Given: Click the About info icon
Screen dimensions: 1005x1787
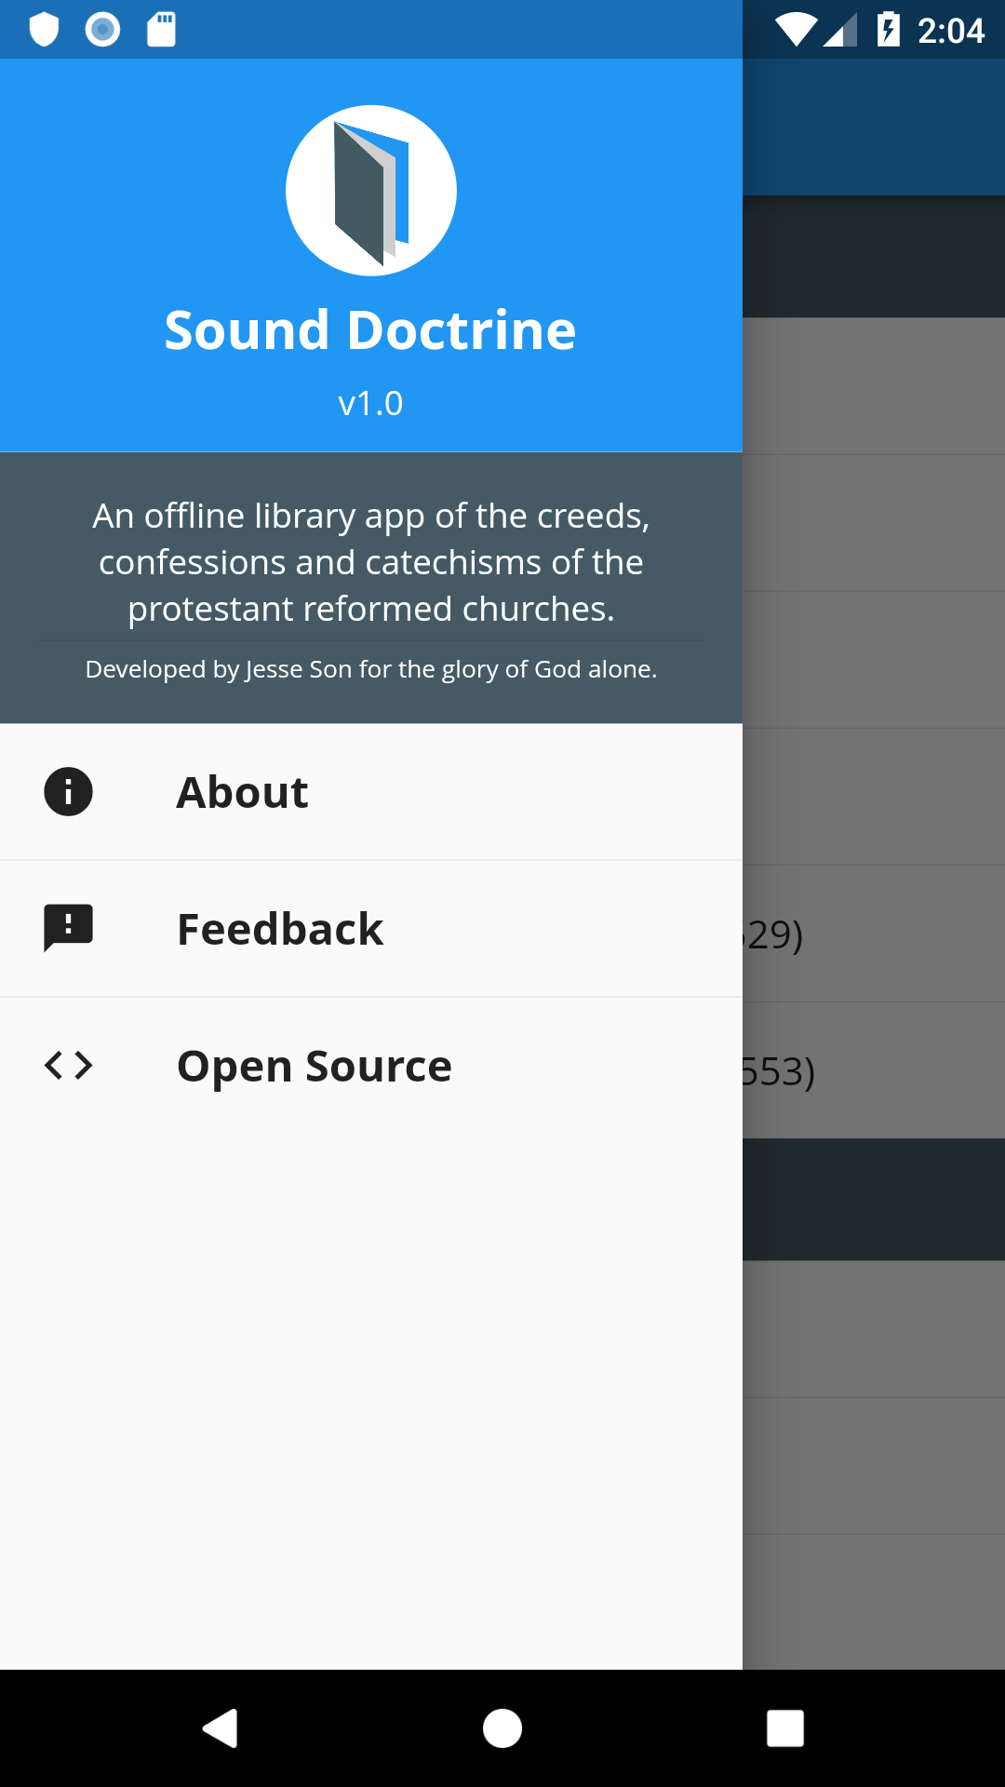Looking at the screenshot, I should (x=68, y=792).
